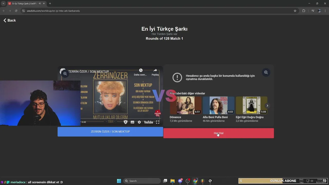Vote for ZERRİN ÖZER / SON MEKTUP

point(110,132)
